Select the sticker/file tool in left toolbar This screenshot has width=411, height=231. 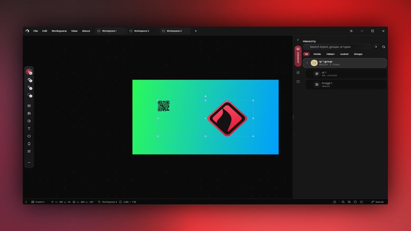tap(29, 121)
